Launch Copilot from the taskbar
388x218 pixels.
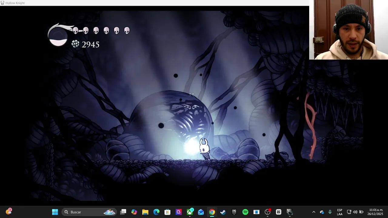pyautogui.click(x=134, y=212)
